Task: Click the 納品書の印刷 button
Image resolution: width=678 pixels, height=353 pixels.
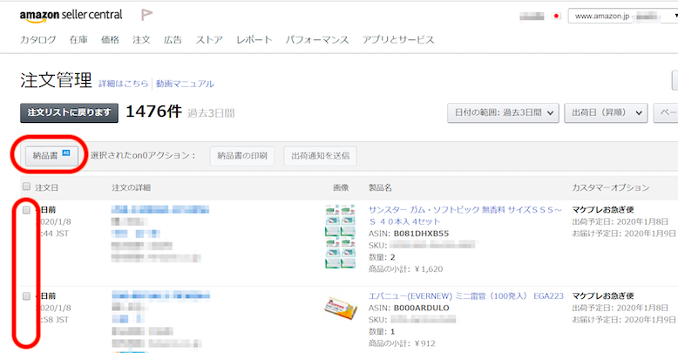Action: coord(242,156)
